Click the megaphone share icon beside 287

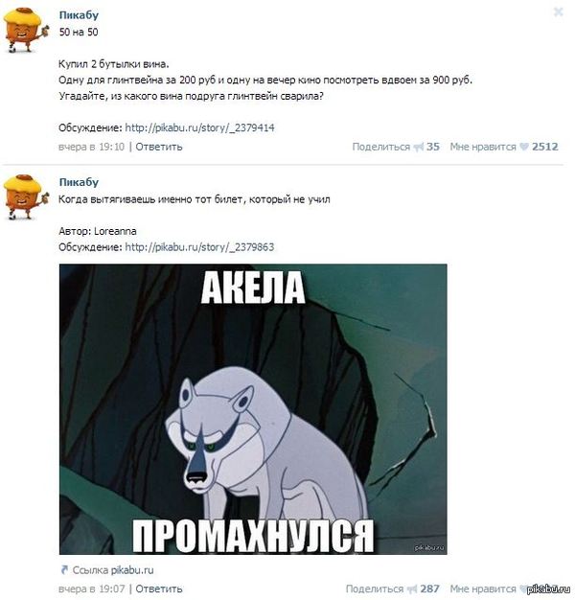pyautogui.click(x=412, y=588)
